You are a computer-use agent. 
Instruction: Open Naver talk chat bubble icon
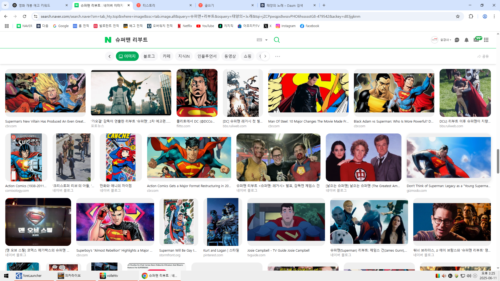click(x=457, y=40)
